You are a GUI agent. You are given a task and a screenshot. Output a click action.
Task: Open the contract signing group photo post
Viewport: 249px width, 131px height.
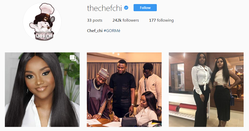click(x=124, y=90)
